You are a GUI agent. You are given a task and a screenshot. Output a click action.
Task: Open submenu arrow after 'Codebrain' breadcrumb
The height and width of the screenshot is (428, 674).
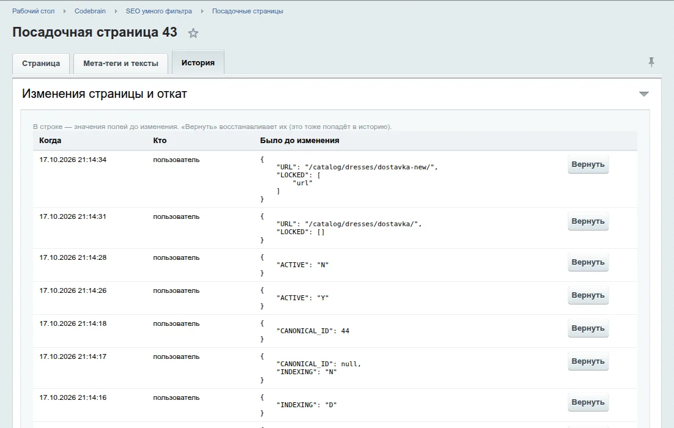(116, 11)
